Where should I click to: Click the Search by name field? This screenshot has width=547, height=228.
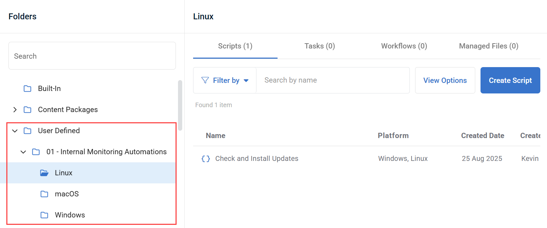click(333, 80)
